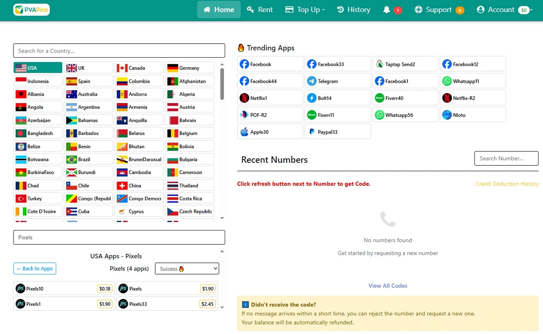Click the apps list scroll down arrow
Viewport: 543px width, 334px height.
222,308
